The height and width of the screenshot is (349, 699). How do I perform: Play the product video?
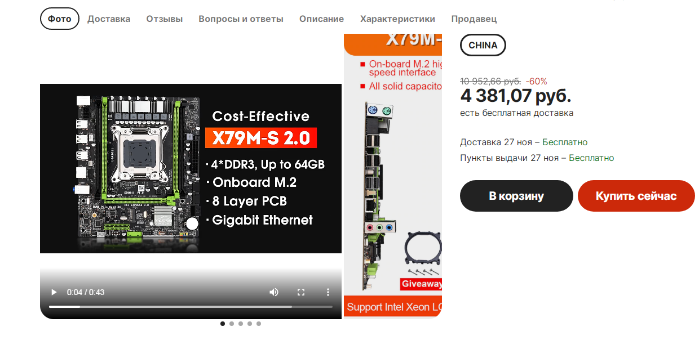coord(54,292)
